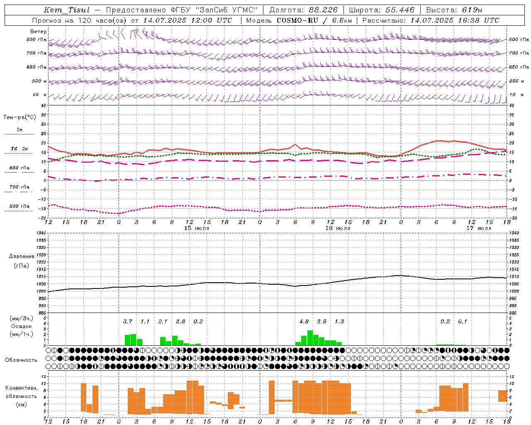Viewport: 531px width, 425px height.
Task: Click the 3.7 precipitation total
Action: [128, 321]
